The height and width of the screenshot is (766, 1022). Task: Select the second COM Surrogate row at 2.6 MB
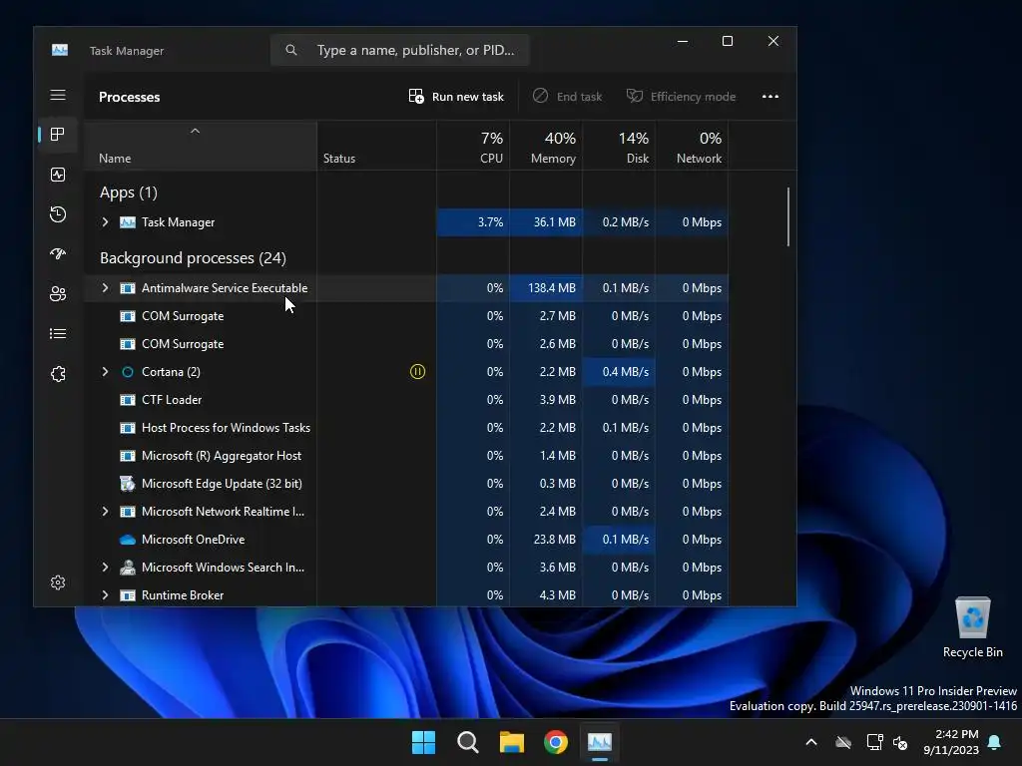[x=407, y=344]
